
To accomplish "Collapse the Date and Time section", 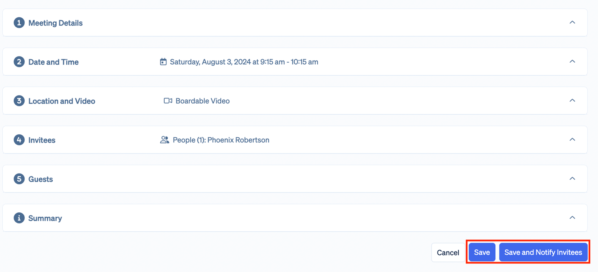I will click(x=572, y=62).
